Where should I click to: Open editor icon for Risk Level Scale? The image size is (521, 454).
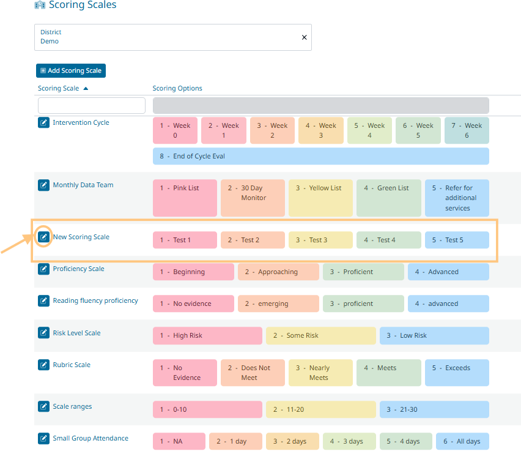43,333
